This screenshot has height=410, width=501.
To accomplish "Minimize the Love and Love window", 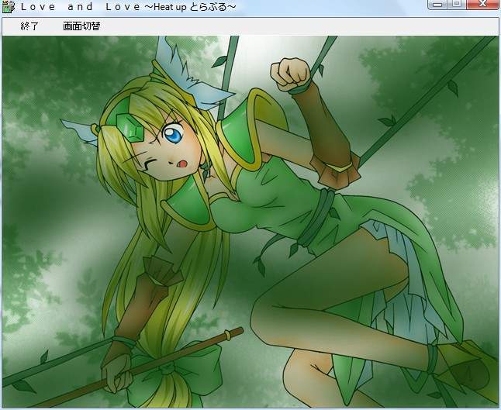I will point(437,5).
